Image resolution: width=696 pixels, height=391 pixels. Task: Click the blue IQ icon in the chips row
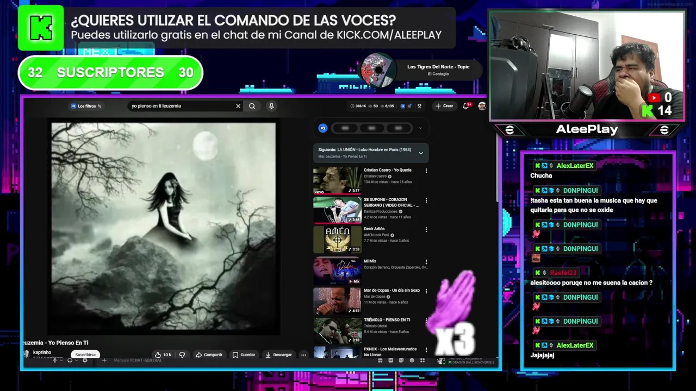point(323,128)
